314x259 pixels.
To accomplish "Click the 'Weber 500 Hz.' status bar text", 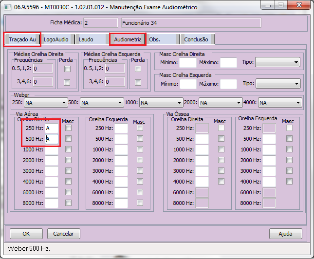I will click(x=29, y=249).
